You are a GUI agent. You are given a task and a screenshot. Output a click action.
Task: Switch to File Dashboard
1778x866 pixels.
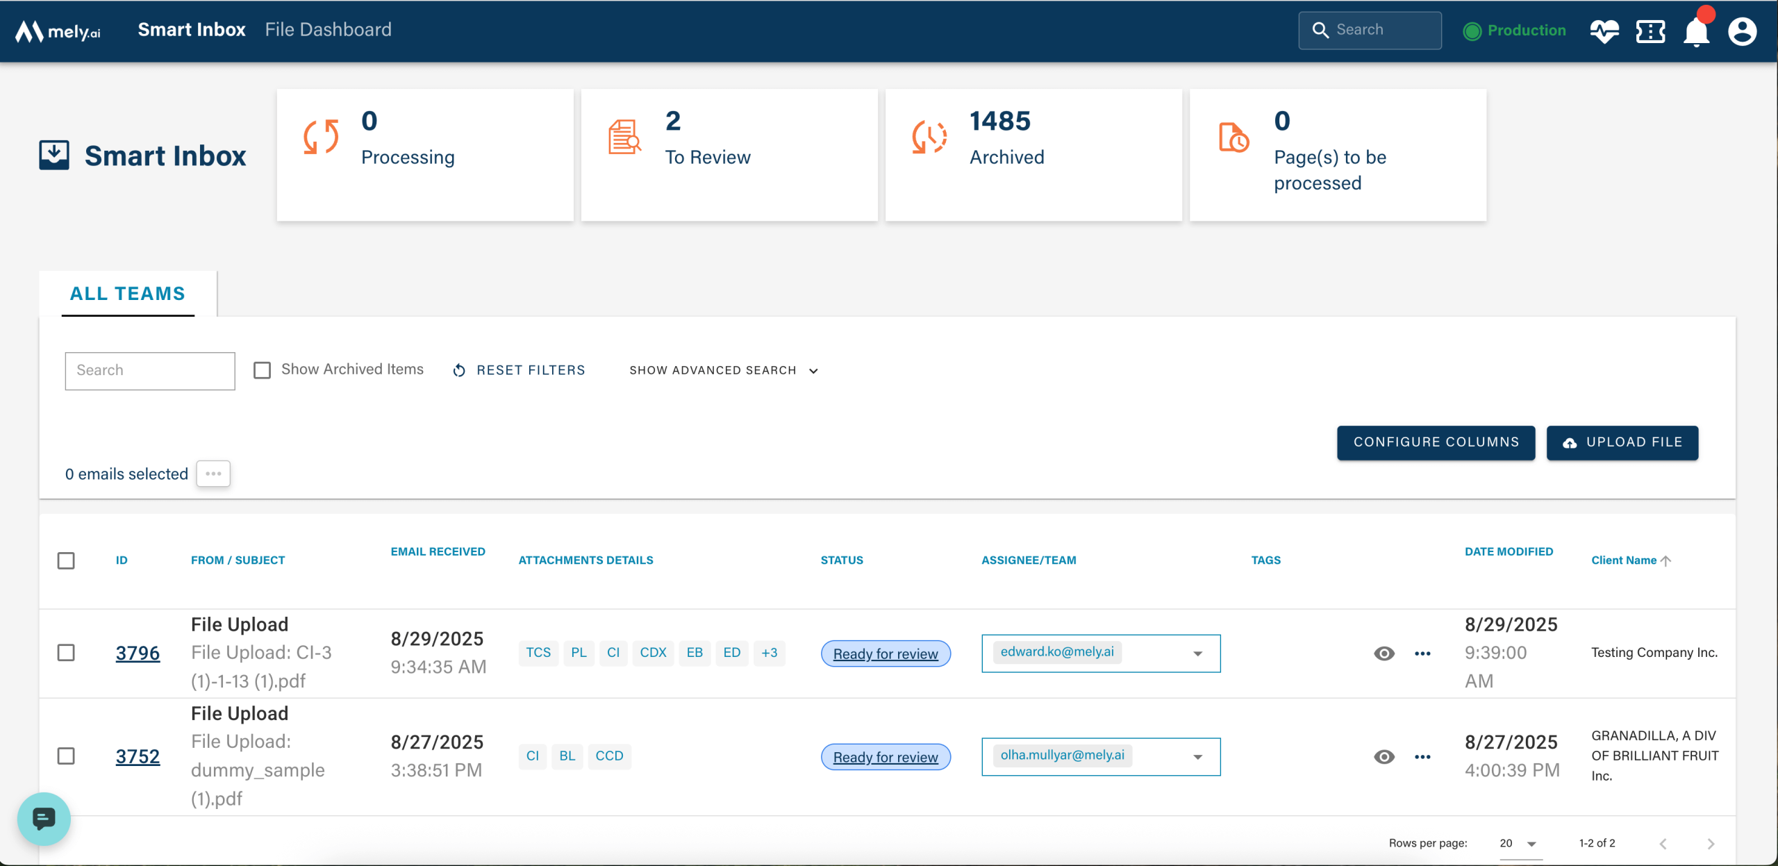328,30
